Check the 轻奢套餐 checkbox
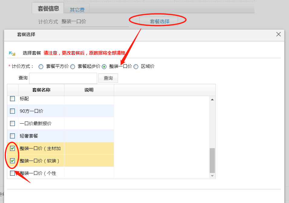The width and height of the screenshot is (289, 203). coord(12,136)
